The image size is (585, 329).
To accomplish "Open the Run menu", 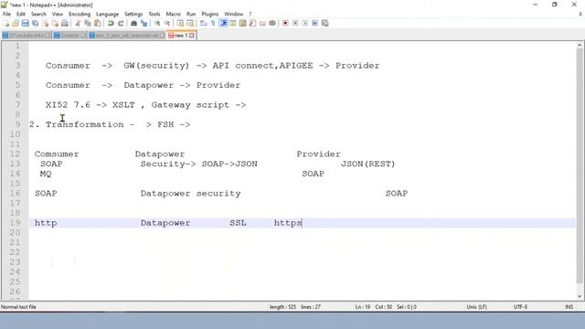I will coord(191,15).
